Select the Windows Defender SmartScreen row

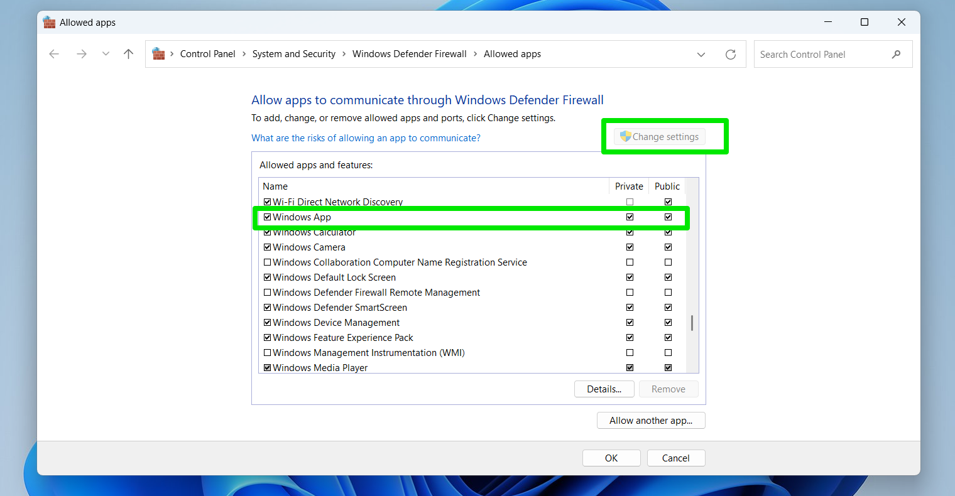(x=472, y=308)
